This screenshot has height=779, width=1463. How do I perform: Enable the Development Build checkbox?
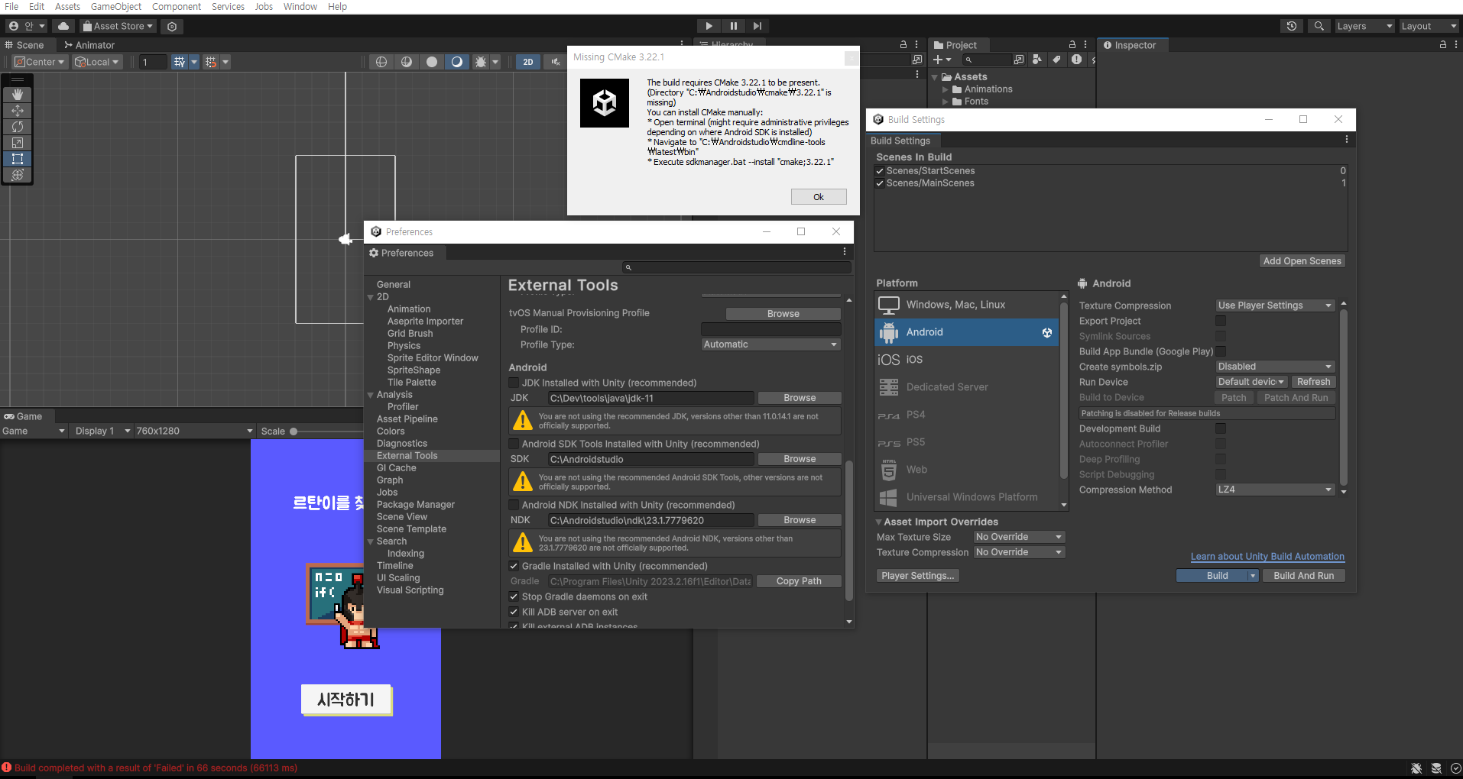coord(1221,428)
